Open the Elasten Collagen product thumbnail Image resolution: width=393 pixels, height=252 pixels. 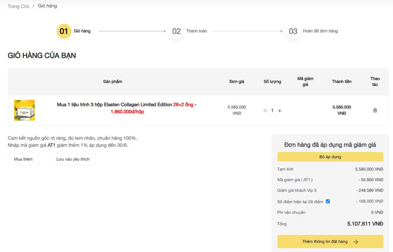point(24,110)
